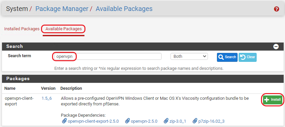Click paperclip icon beside openvpn-2.5.0 dependency
The image size is (285, 127).
tap(127, 121)
